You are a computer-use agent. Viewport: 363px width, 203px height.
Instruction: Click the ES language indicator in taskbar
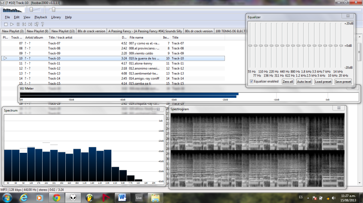pyautogui.click(x=301, y=197)
